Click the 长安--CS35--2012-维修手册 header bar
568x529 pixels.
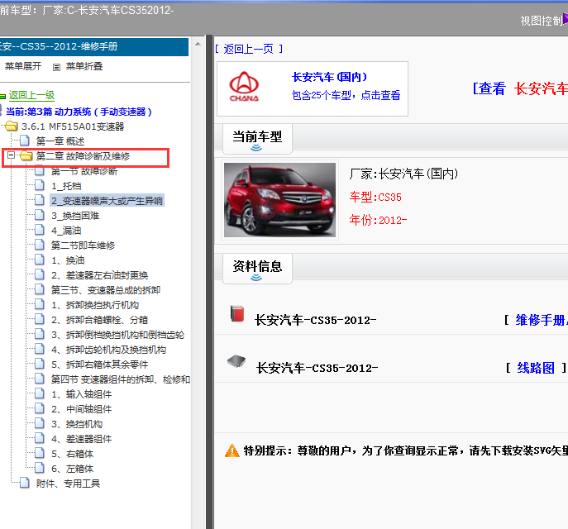coord(94,47)
